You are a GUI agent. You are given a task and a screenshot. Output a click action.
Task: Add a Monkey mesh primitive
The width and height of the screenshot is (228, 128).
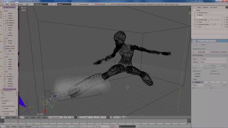[x=10, y=35]
